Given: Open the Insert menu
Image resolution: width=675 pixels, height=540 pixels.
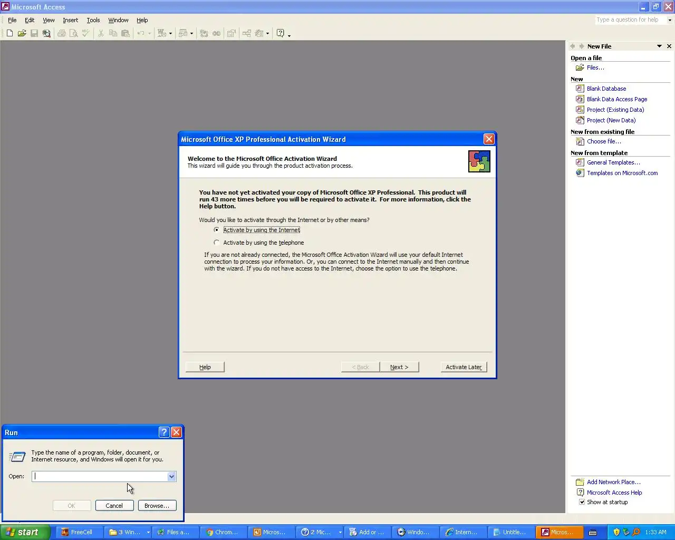Looking at the screenshot, I should pos(70,20).
